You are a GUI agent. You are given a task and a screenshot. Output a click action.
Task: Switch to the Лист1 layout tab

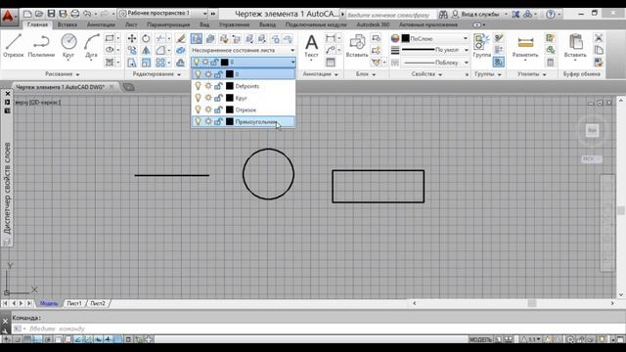click(x=74, y=303)
